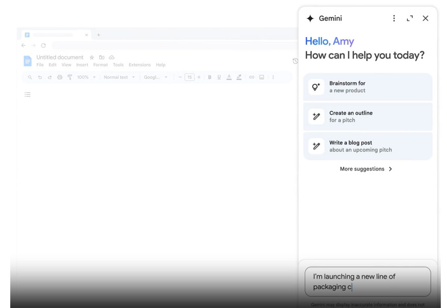Open the font family dropdown
The height and width of the screenshot is (308, 447).
[x=155, y=77]
